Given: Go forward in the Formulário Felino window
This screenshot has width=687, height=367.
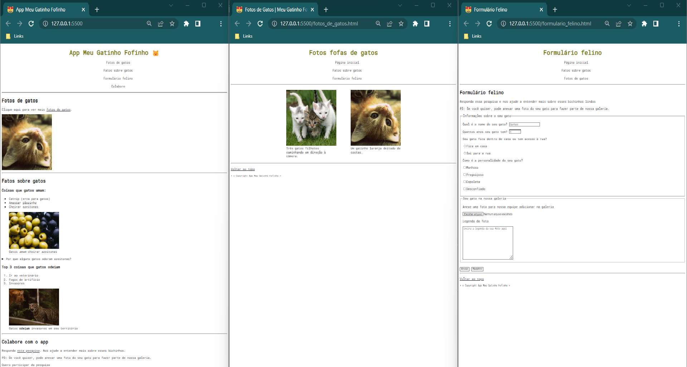Looking at the screenshot, I should tap(478, 24).
